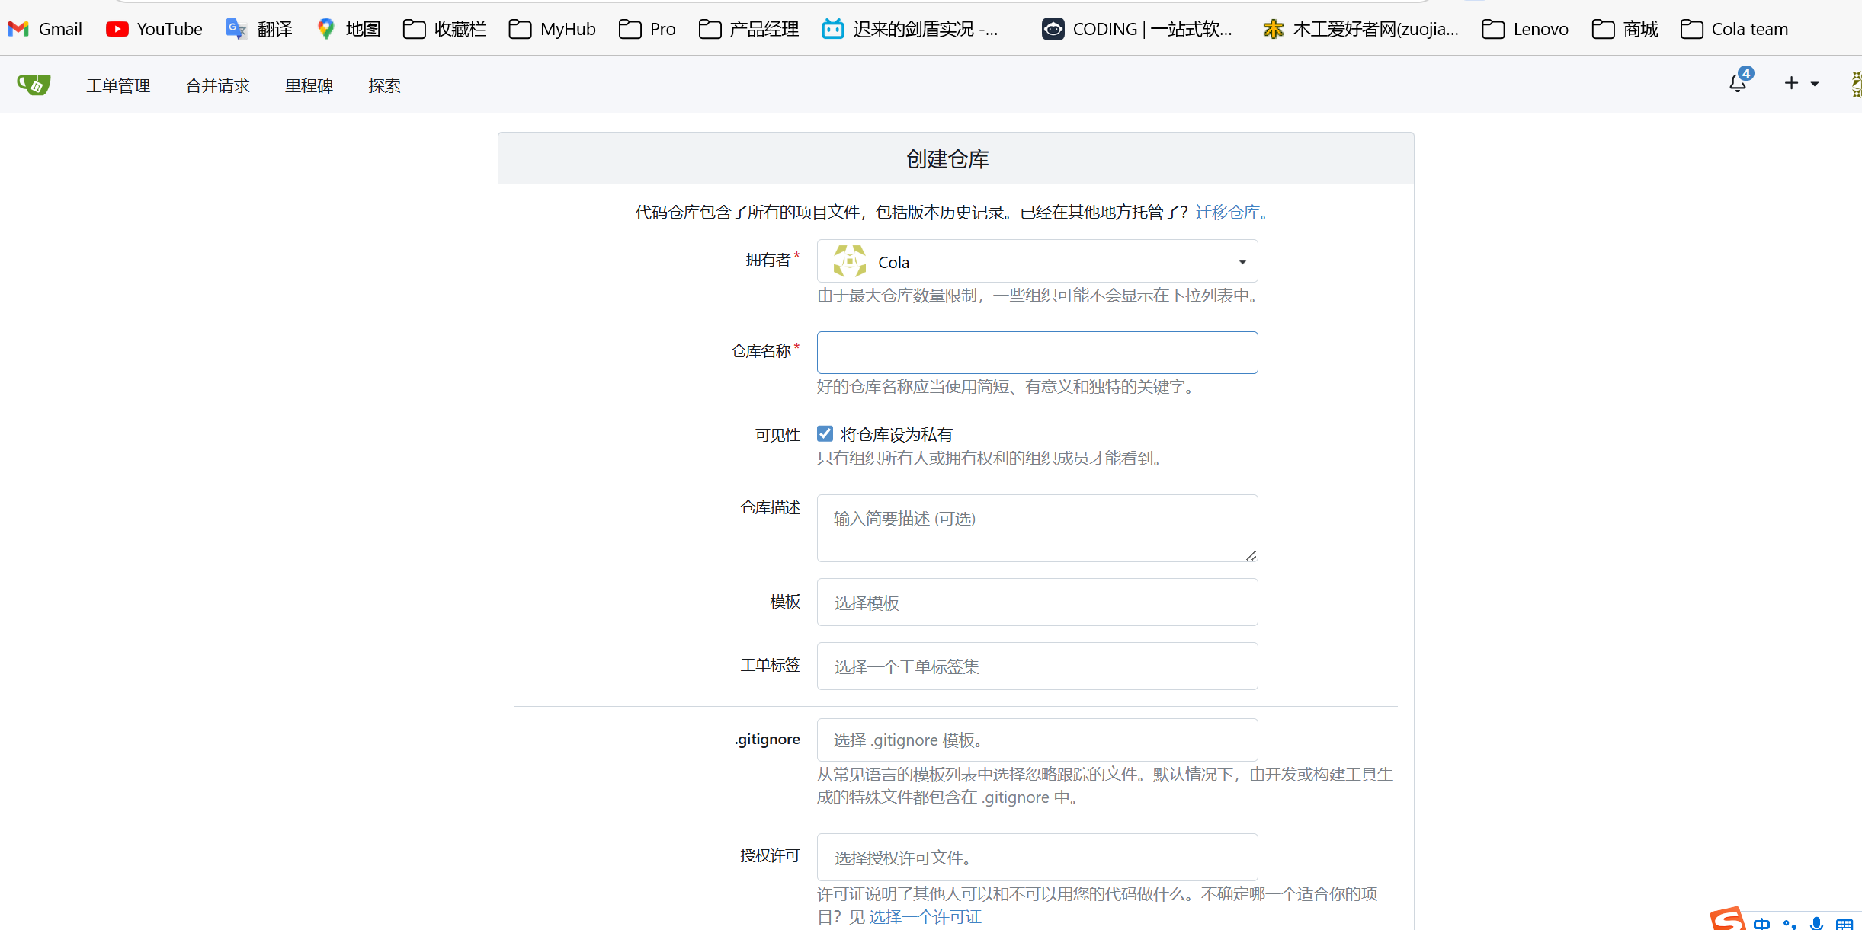The height and width of the screenshot is (930, 1862).
Task: Go to 合并请求 in navbar
Action: point(217,85)
